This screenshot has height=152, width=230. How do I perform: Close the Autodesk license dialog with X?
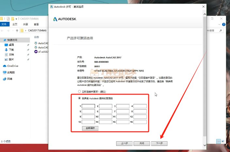pyautogui.click(x=203, y=7)
